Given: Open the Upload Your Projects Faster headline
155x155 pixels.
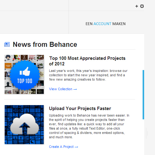Looking at the screenshot, I should (80, 108).
